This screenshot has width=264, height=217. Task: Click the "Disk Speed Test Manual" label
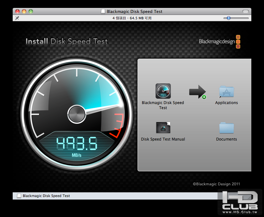tap(163, 139)
